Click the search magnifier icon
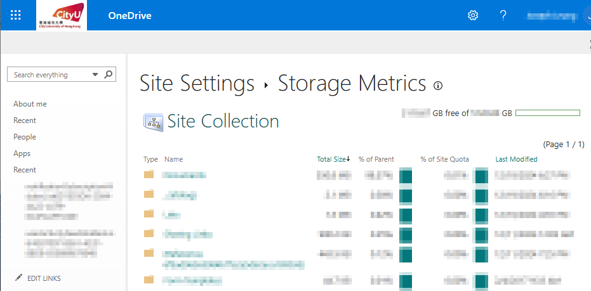 tap(109, 74)
